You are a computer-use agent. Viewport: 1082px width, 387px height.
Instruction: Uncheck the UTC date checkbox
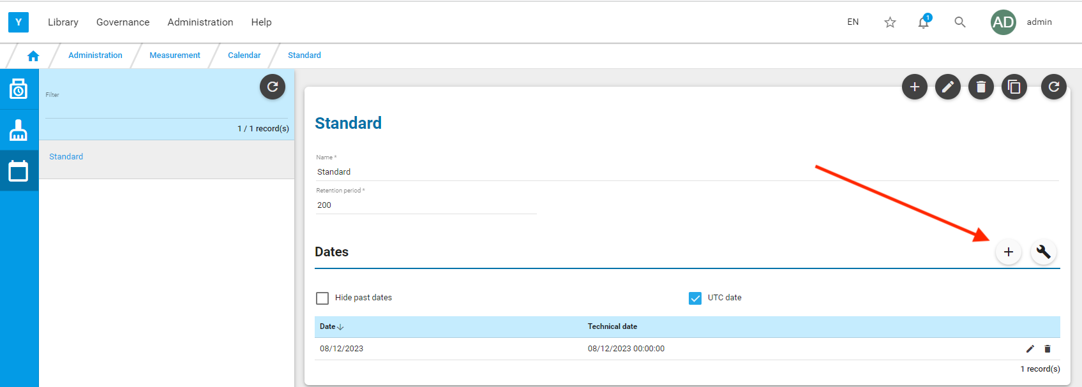pos(695,298)
